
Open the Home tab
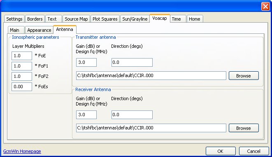click(195, 19)
